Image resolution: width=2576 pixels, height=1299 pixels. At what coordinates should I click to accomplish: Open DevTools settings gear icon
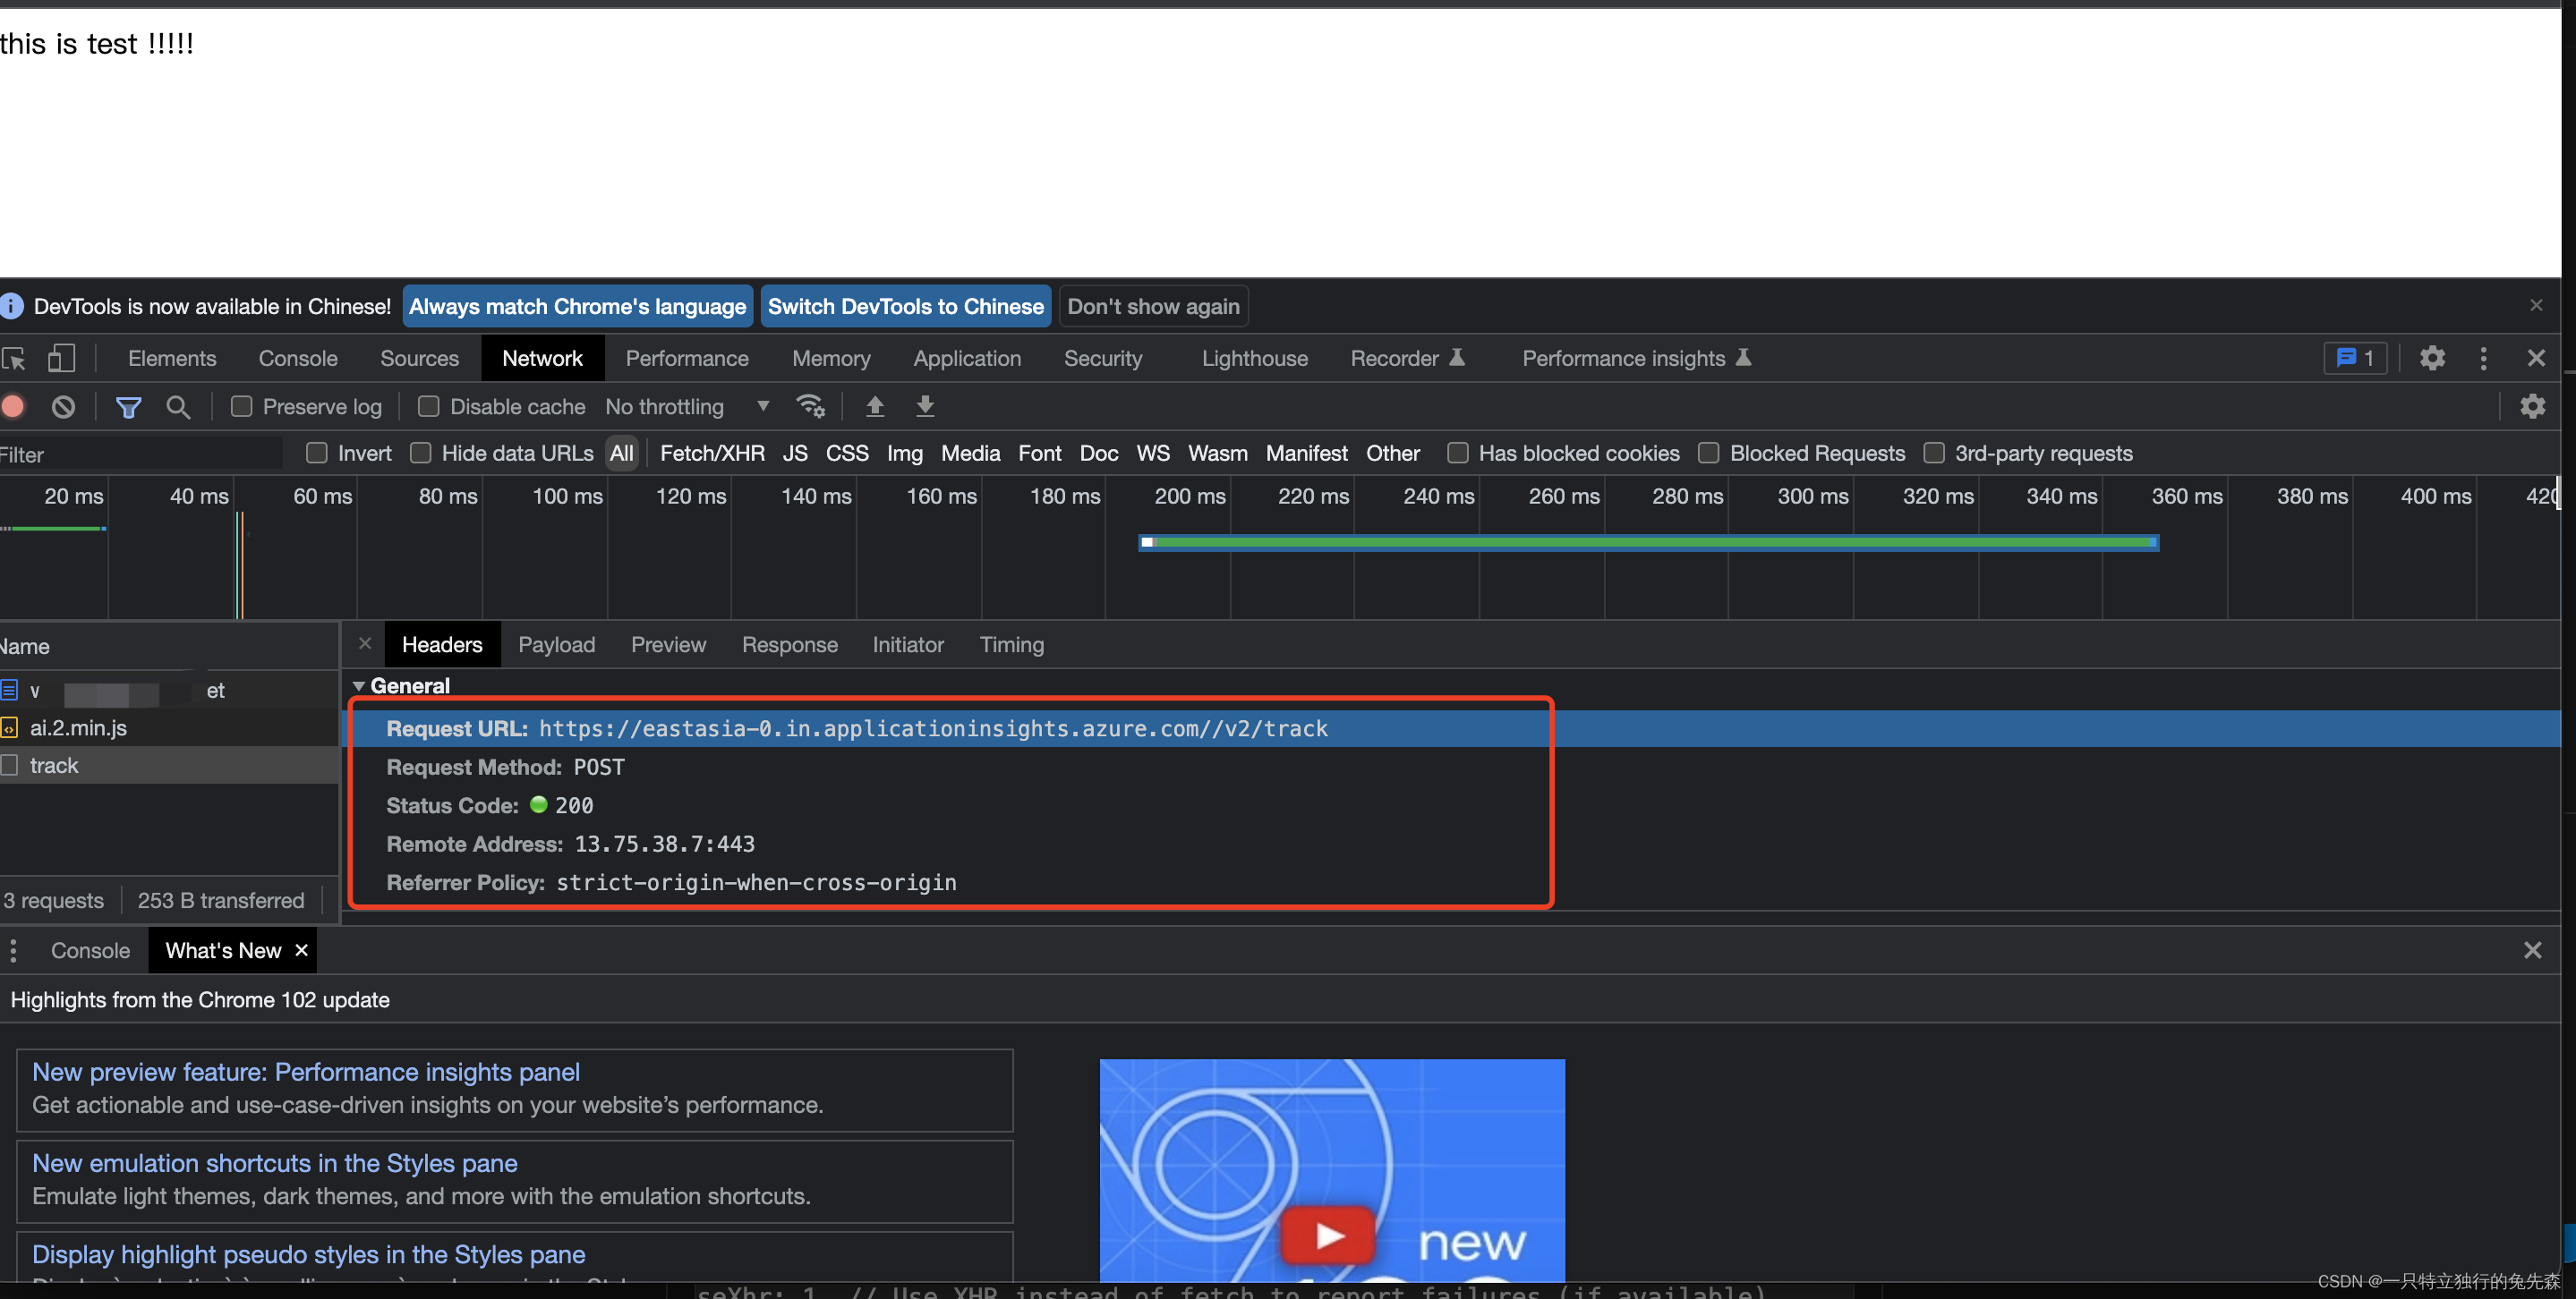2432,359
